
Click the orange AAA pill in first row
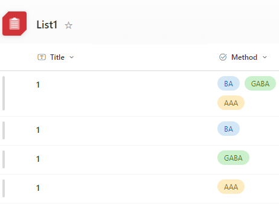pyautogui.click(x=231, y=103)
